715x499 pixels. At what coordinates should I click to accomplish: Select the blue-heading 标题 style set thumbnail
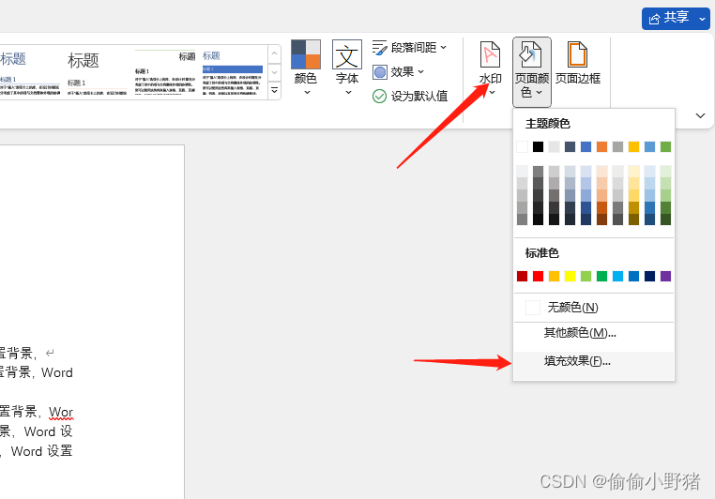tap(30, 72)
